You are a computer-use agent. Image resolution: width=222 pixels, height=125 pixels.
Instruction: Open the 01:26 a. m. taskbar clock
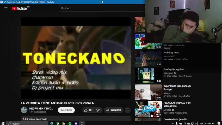coord(210,123)
